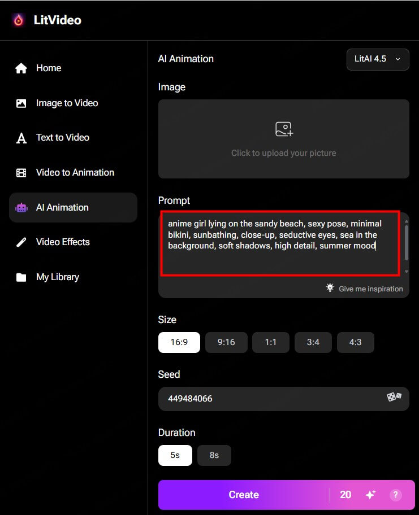The height and width of the screenshot is (515, 419).
Task: Select the 1:1 size option
Action: coord(270,342)
